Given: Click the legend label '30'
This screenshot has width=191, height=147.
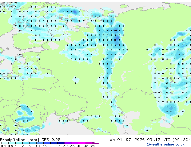Looking at the screenshot, I should tap(65, 146).
